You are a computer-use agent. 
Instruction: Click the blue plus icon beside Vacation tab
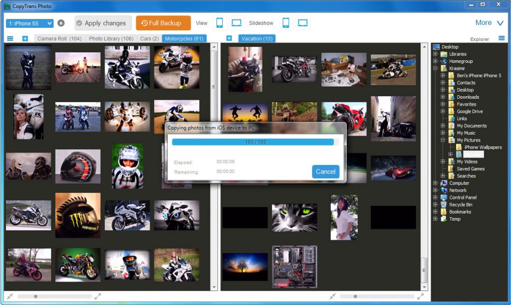click(229, 38)
